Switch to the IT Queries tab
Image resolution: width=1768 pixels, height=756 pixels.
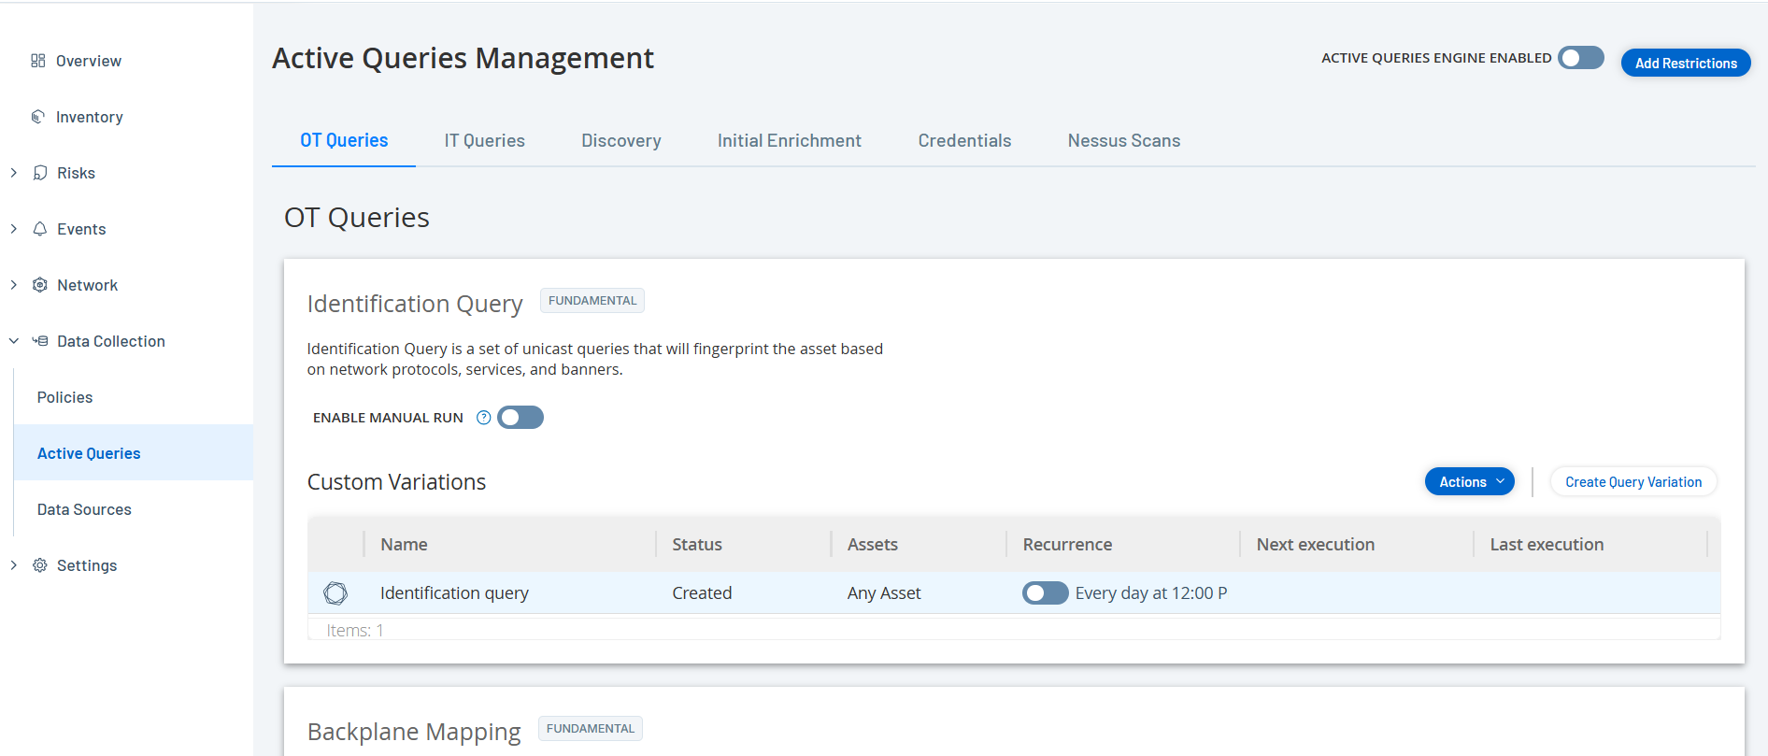[x=484, y=141]
